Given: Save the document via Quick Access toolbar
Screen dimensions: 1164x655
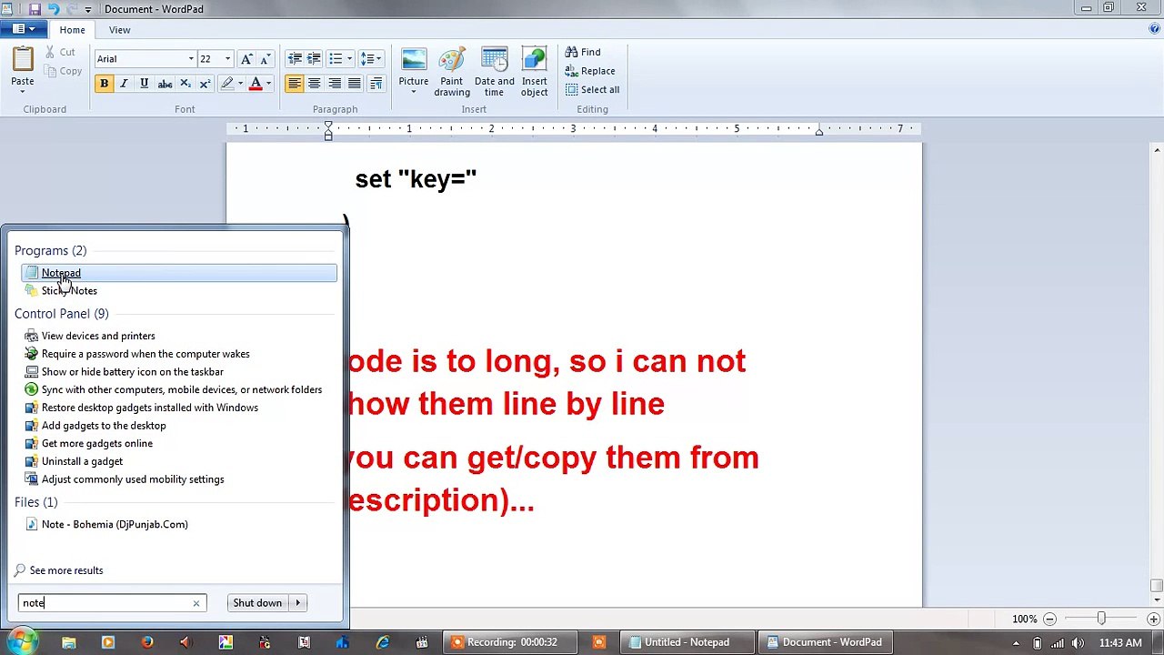Looking at the screenshot, I should pyautogui.click(x=35, y=9).
